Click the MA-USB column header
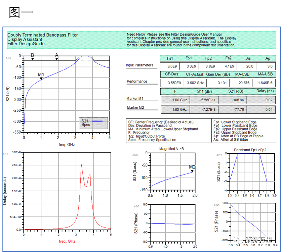281x252 pixels. pyautogui.click(x=265, y=74)
